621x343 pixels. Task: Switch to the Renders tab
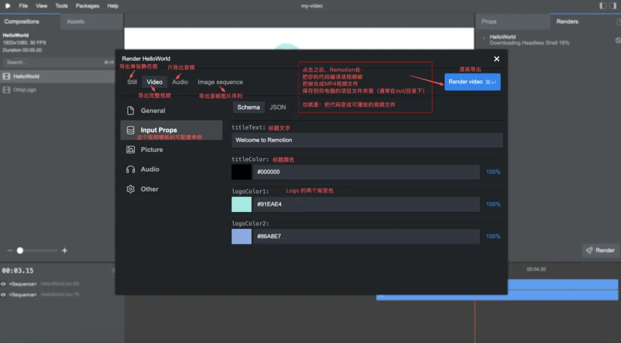(582, 21)
